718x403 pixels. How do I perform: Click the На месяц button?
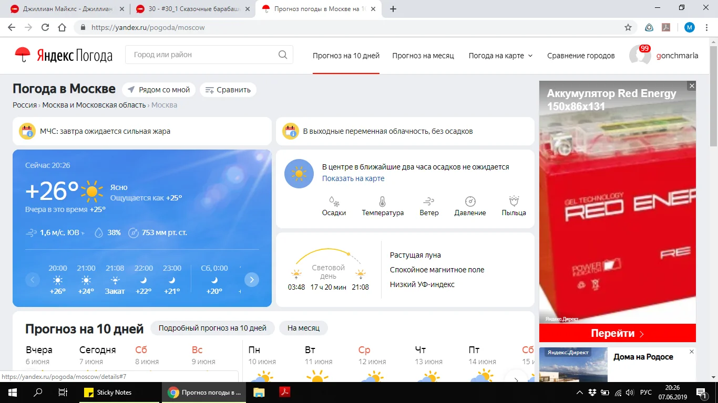click(x=303, y=328)
